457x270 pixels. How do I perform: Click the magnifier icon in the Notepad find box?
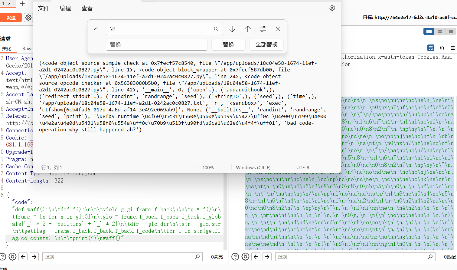click(x=216, y=29)
